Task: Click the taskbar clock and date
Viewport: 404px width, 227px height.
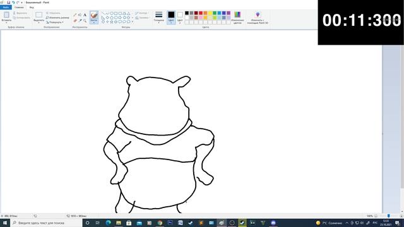Action: [386, 223]
